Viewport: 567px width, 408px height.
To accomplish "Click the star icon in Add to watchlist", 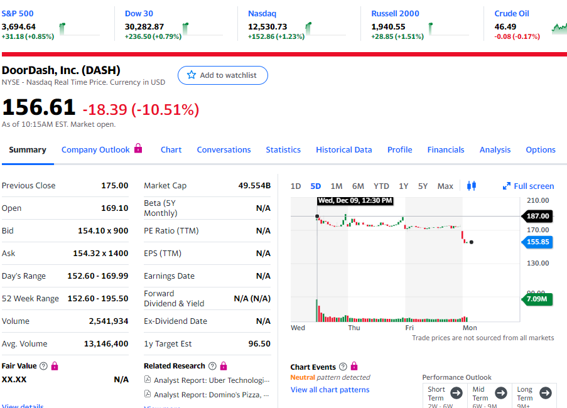I will pos(192,75).
